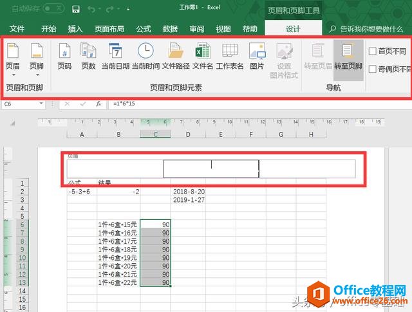Insert 图片 picture into header
Viewport: 412px width, 312px height.
coord(257,56)
